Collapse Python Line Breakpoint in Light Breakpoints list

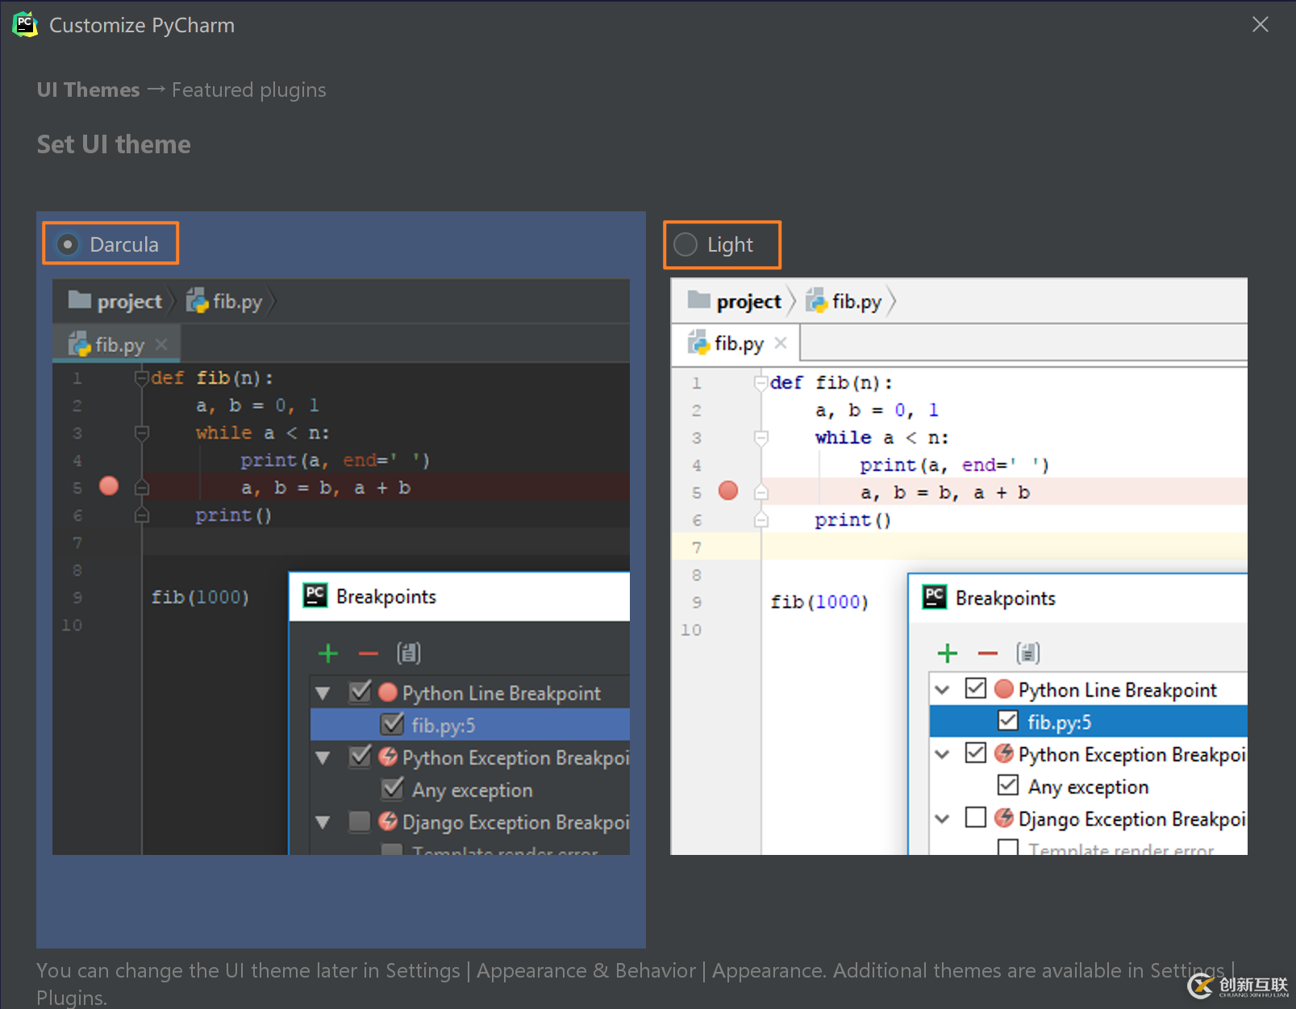point(942,689)
